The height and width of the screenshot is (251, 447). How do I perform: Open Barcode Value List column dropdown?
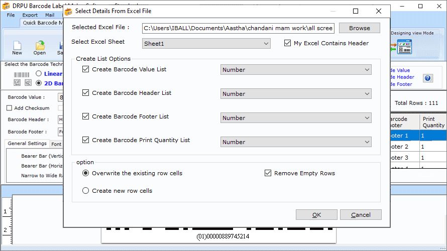[296, 70]
